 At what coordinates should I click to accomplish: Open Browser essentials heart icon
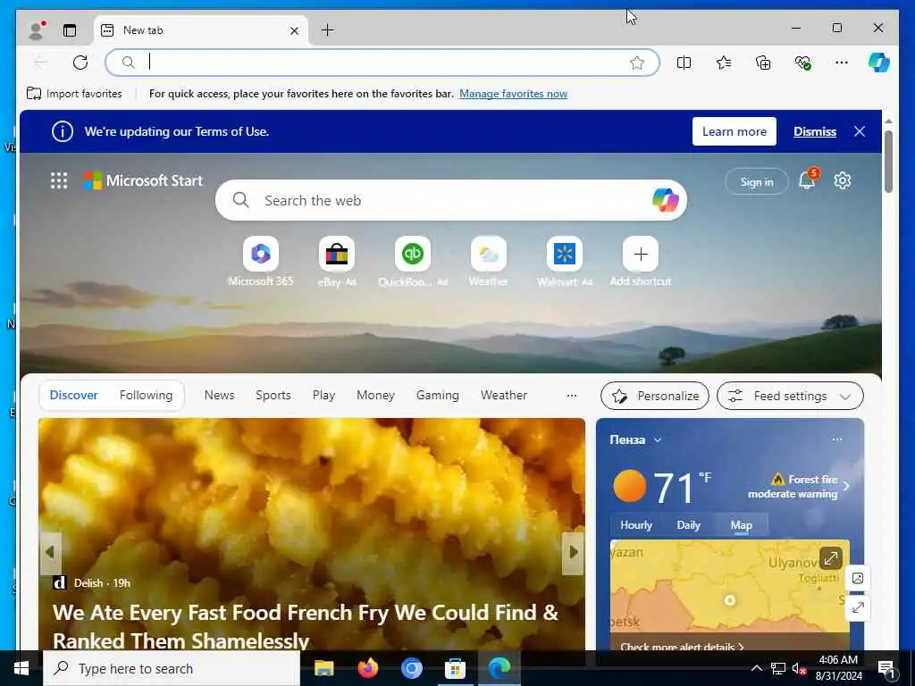tap(803, 63)
